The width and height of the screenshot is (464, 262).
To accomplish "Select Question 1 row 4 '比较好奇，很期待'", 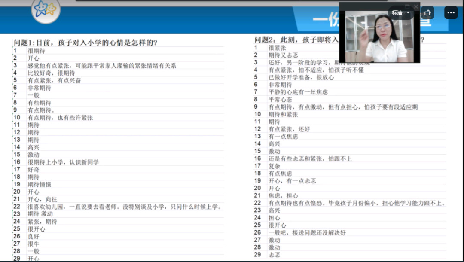I will [51, 73].
